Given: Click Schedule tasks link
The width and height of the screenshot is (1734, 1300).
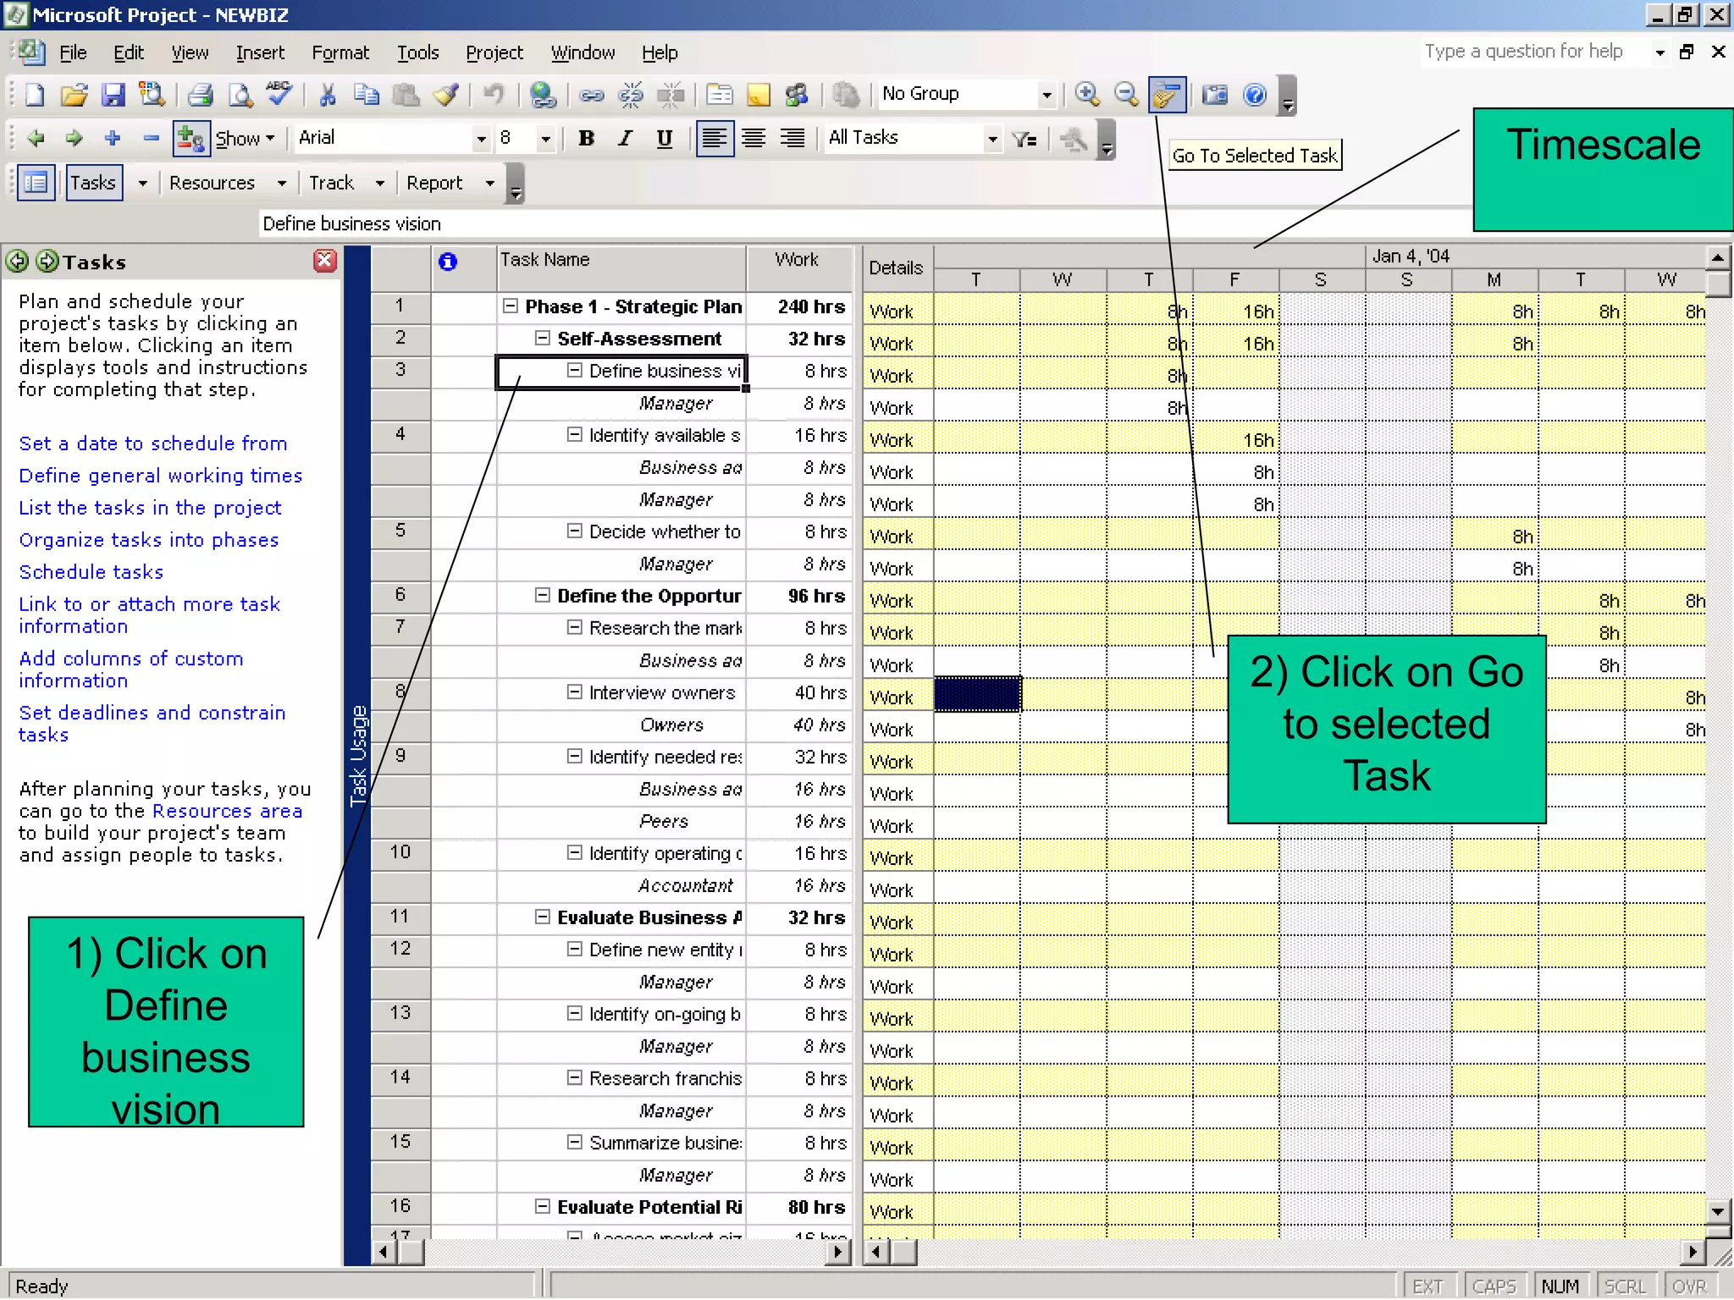Looking at the screenshot, I should pos(91,572).
